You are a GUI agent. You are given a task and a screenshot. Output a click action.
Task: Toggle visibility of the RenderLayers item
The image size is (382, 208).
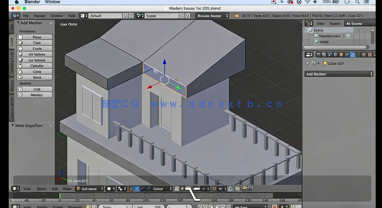(x=311, y=36)
